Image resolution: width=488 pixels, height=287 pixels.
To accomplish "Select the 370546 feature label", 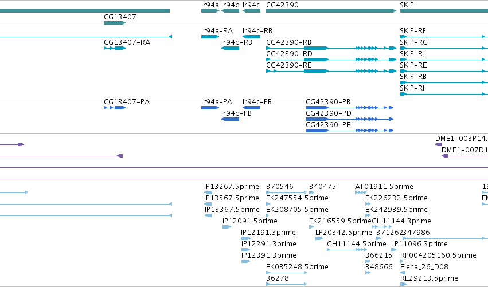I will tap(279, 187).
